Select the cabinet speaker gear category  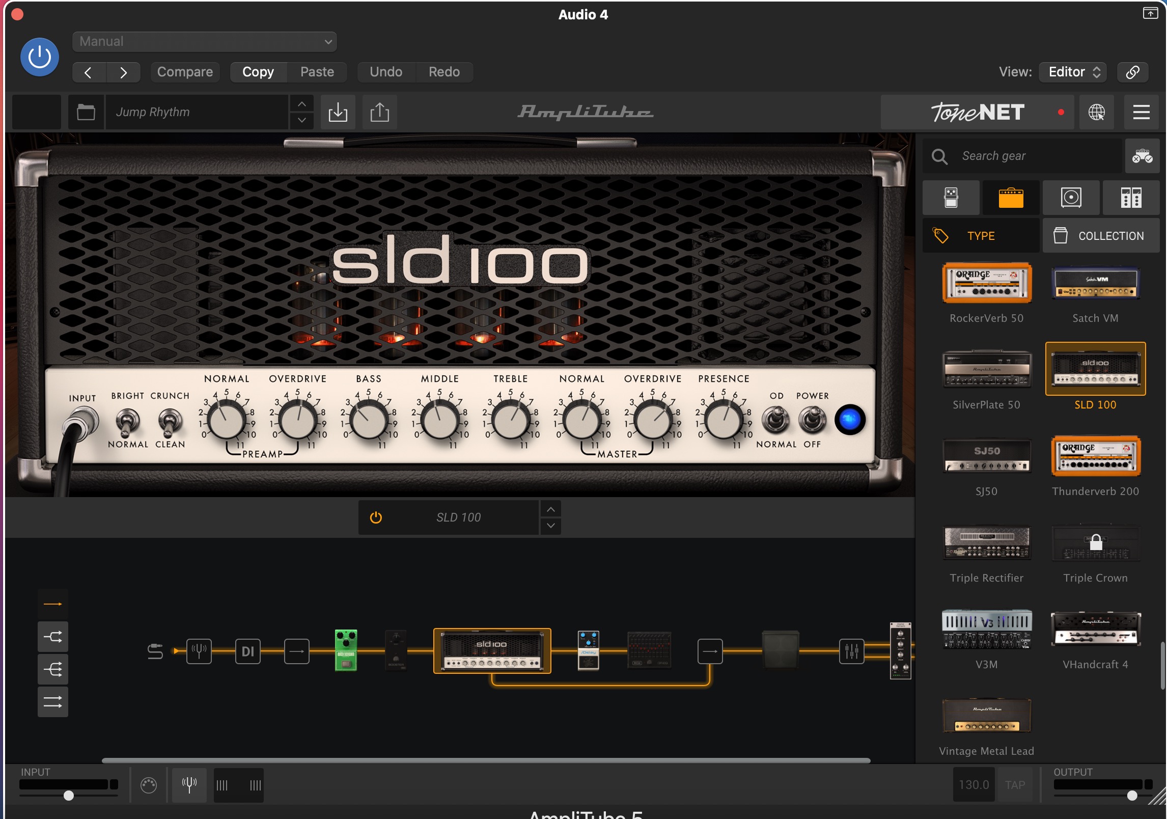[1071, 198]
